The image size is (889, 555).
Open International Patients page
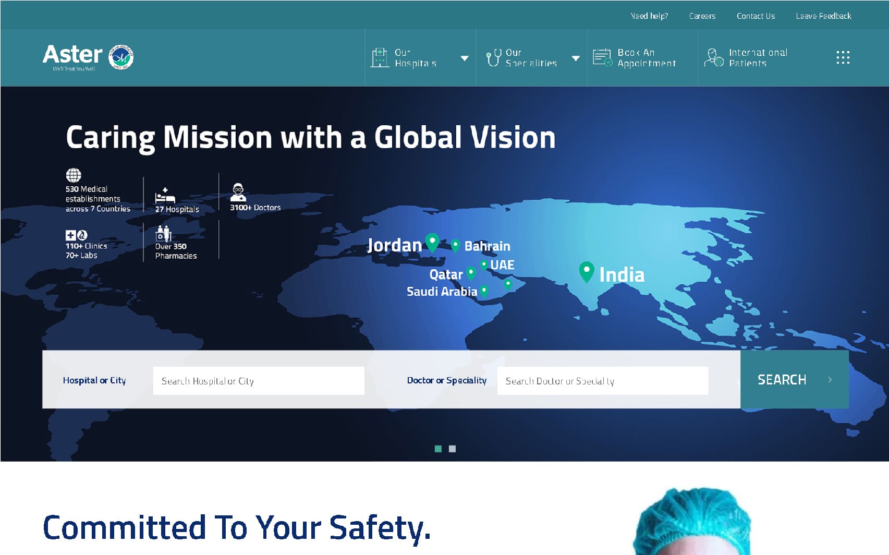pyautogui.click(x=753, y=57)
